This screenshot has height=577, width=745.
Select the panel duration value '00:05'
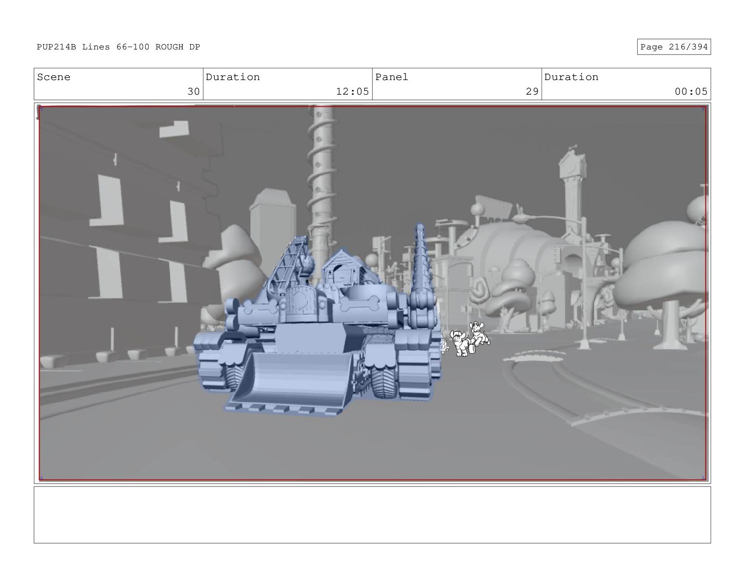click(x=691, y=91)
